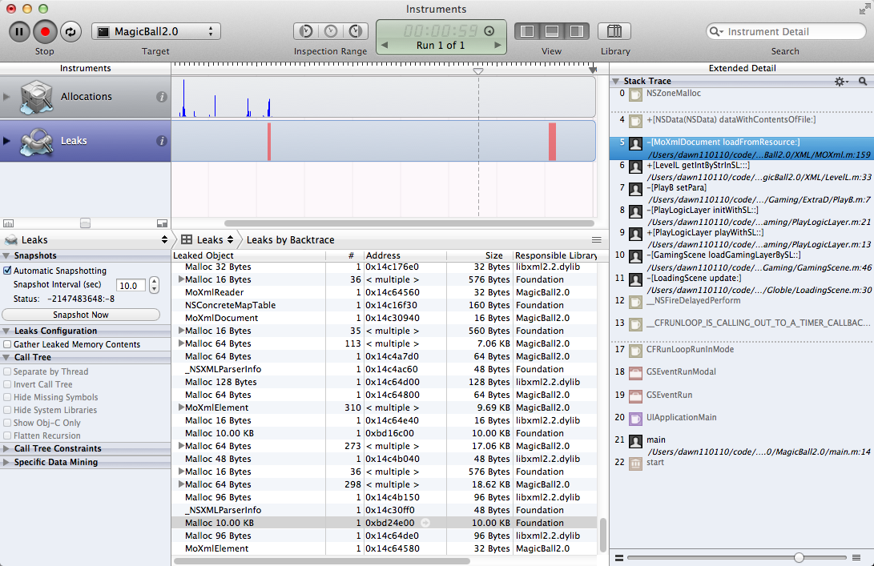This screenshot has width=874, height=566.
Task: Click the Instrument Detail search field
Action: click(786, 32)
